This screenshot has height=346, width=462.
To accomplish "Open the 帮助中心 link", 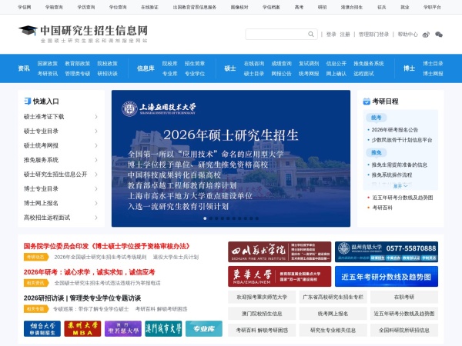I will 407,35.
